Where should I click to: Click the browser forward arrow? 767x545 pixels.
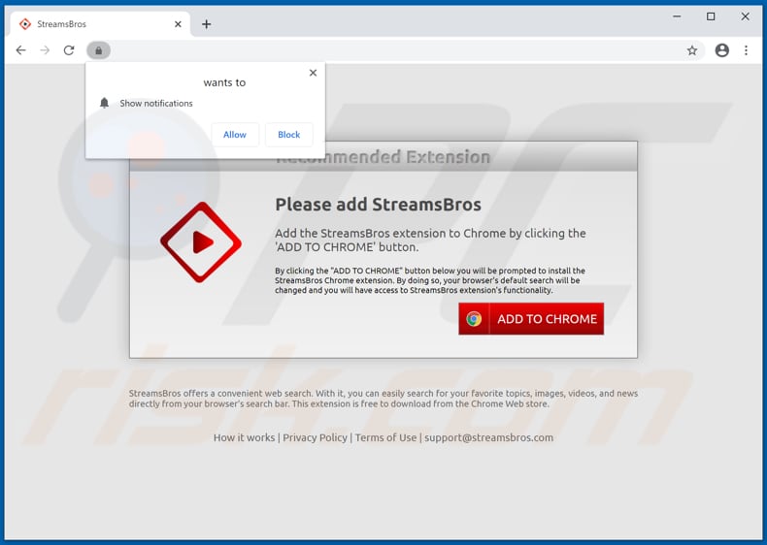point(45,50)
